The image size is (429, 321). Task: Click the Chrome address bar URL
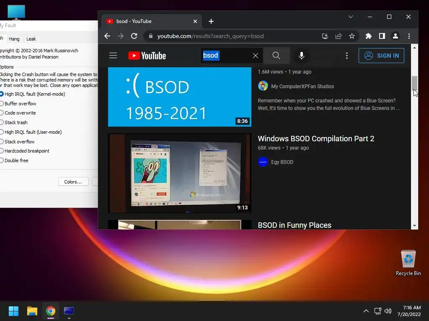tap(210, 36)
